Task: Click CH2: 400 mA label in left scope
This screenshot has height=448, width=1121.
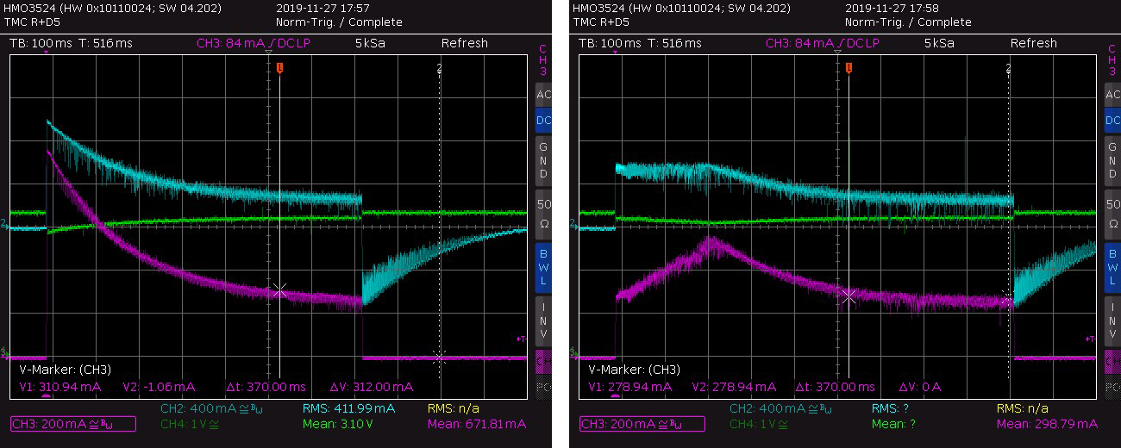Action: (x=211, y=408)
